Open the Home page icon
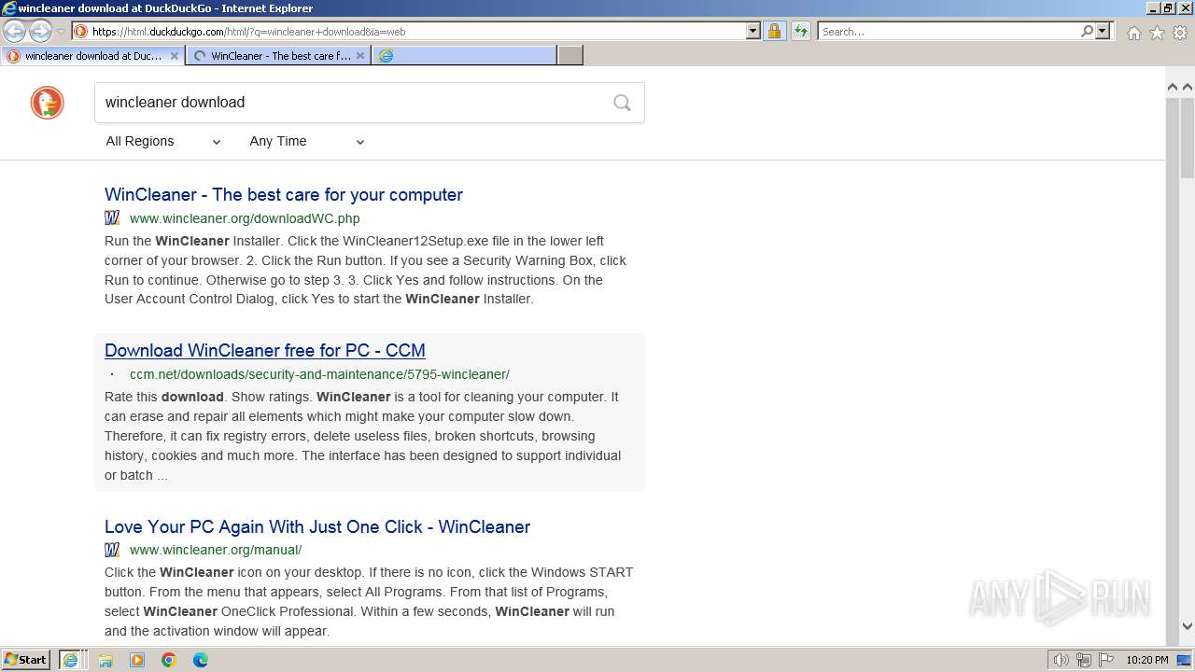The height and width of the screenshot is (672, 1195). pos(1133,33)
